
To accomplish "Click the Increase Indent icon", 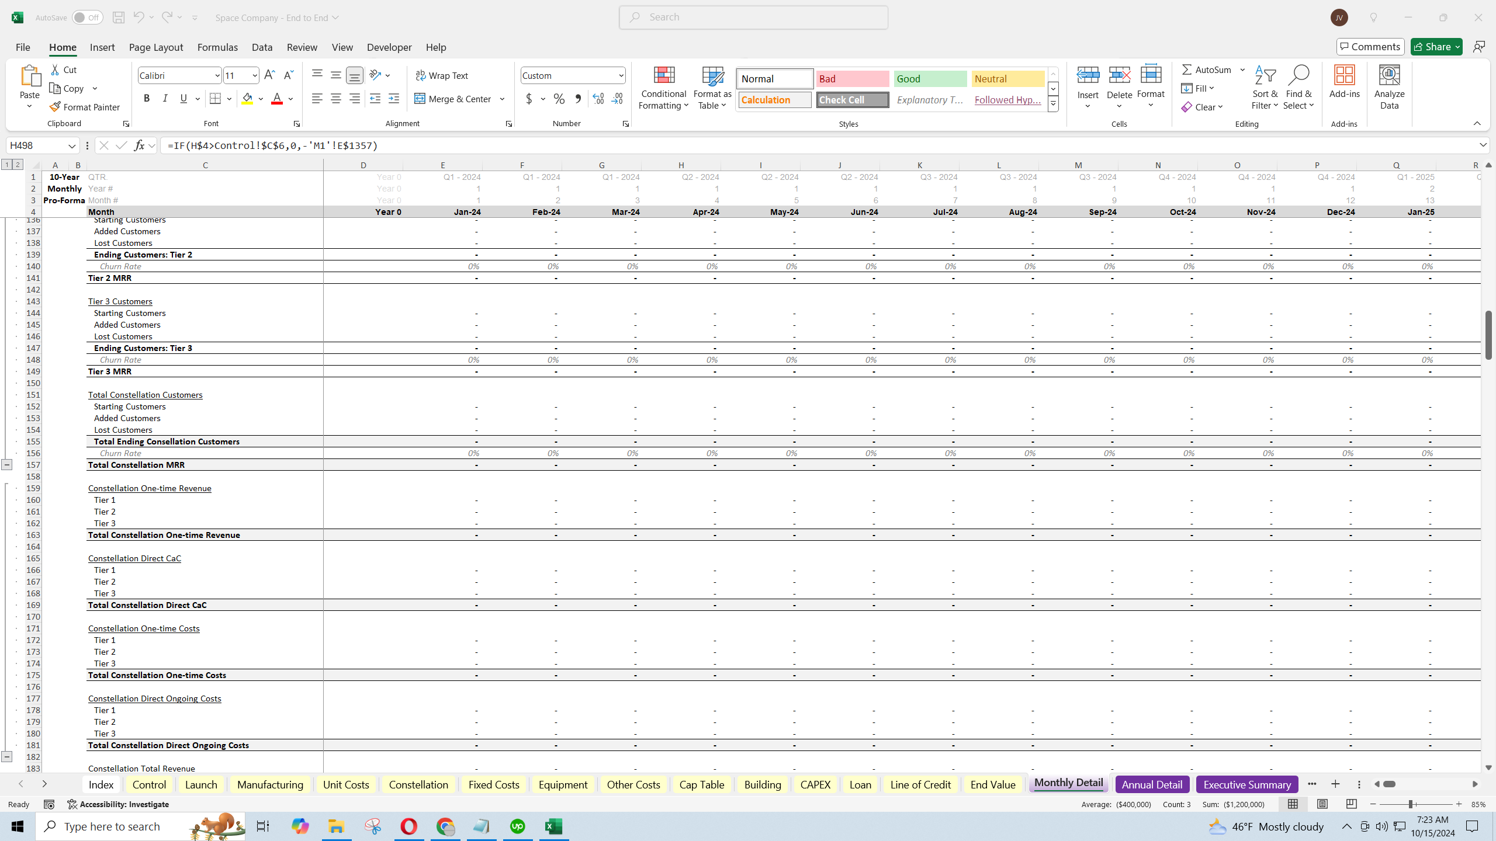I will coord(394,99).
